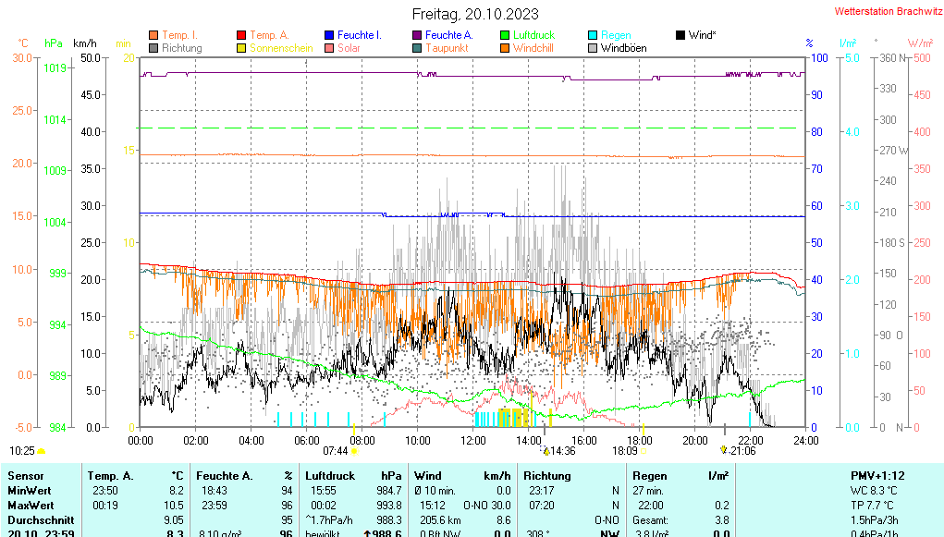944x537 pixels.
Task: Click the red Temp. A. legend square
Action: click(x=241, y=35)
